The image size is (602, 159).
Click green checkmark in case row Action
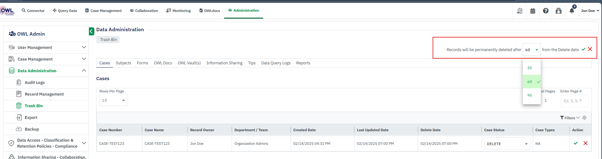[x=576, y=143]
